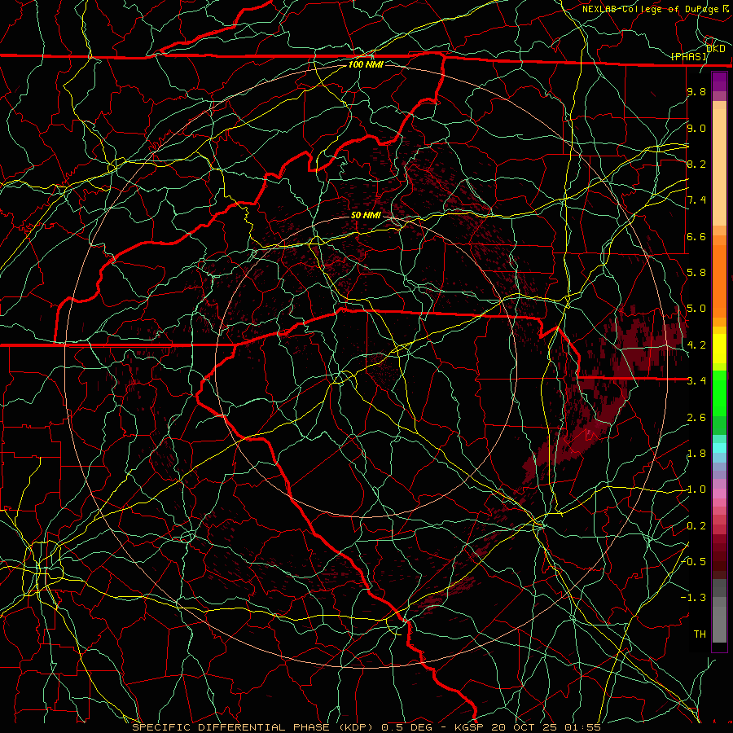Click the [PHAS] label above color scale
This screenshot has width=733, height=733.
(689, 56)
